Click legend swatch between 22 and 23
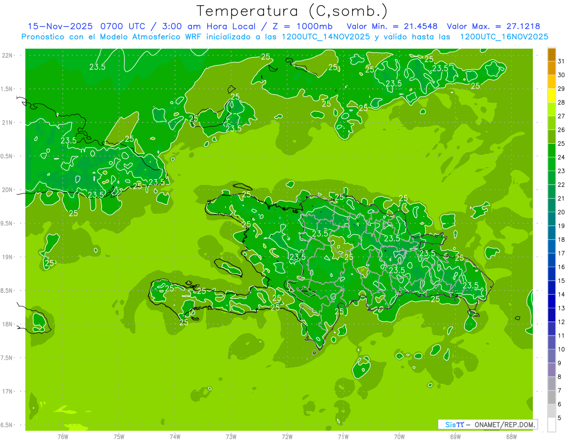The image size is (574, 443). (552, 178)
